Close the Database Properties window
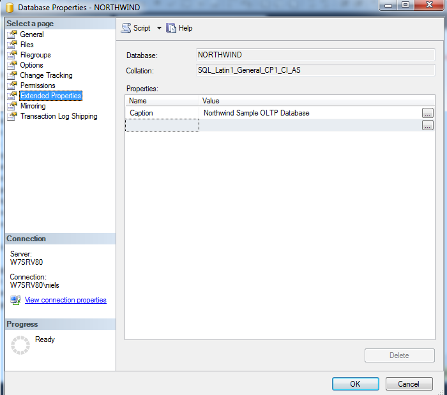This screenshot has height=395, width=447. point(429,5)
